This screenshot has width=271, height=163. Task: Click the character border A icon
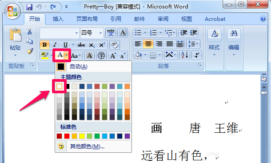pyautogui.click(x=123, y=32)
